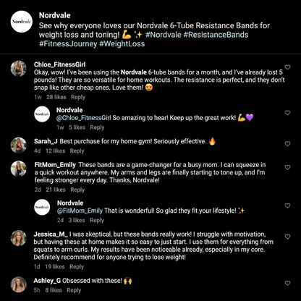Reply to Jessica_M_'s comment
Screen dimensions: 301x301
click(77, 267)
